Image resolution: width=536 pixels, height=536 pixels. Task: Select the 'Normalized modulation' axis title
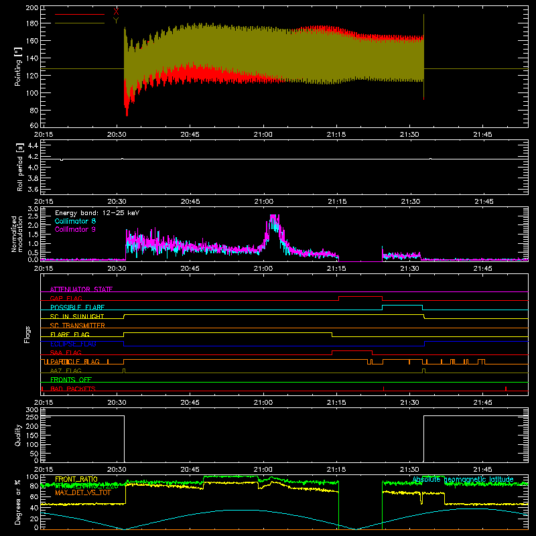pos(17,234)
